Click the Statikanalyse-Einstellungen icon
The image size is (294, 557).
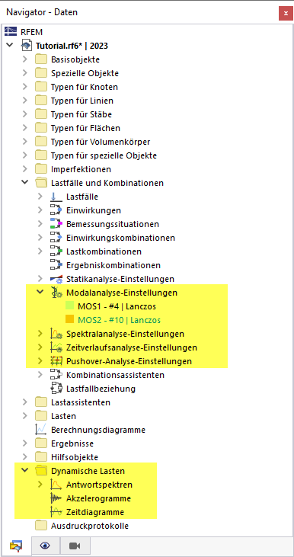[x=56, y=279]
